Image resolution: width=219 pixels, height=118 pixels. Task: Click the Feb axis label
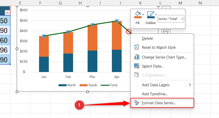tap(68, 77)
